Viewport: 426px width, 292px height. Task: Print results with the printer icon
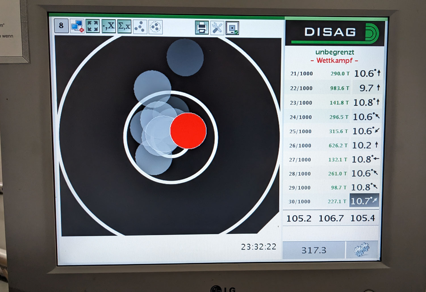point(202,28)
